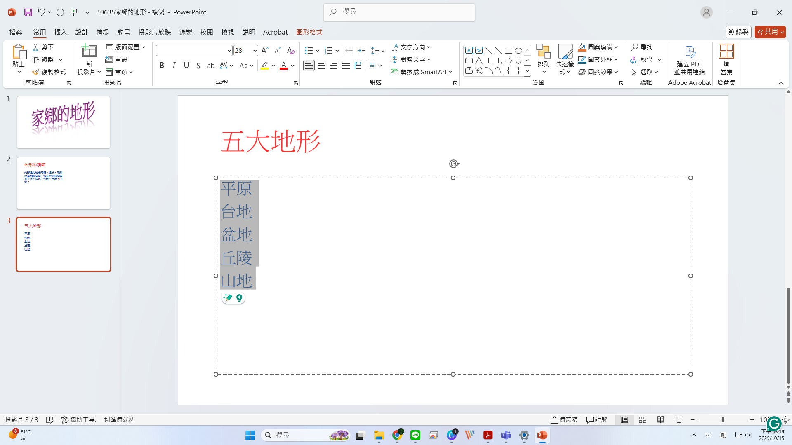Click the rotate handle above the text box
Screen dimensions: 792x445
pos(453,164)
